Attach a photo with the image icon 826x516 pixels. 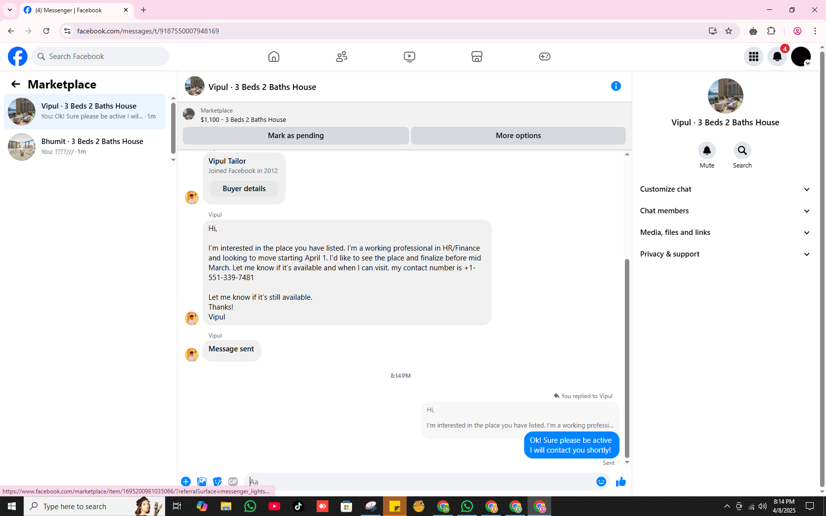[202, 482]
